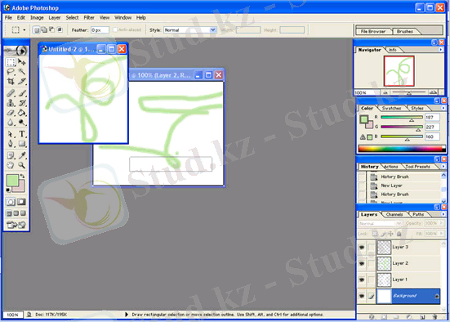Select the Hand tool

pyautogui.click(x=11, y=165)
